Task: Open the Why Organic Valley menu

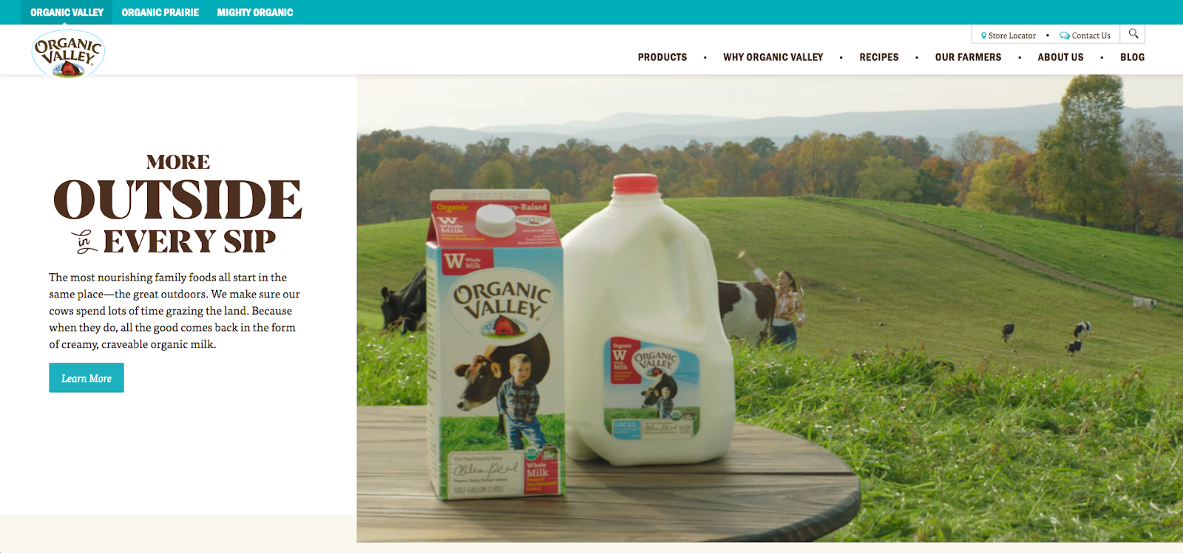Action: pyautogui.click(x=773, y=57)
